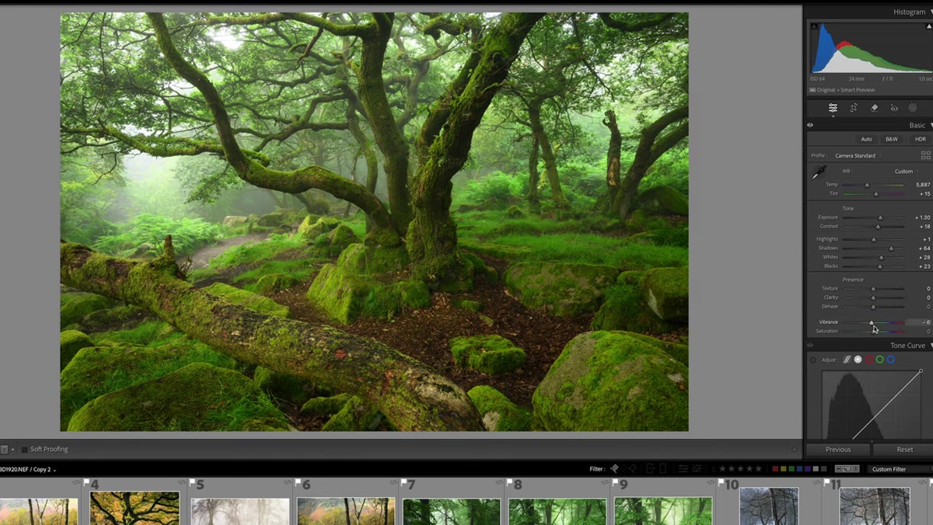Select filmstrip thumbnail 7
The image size is (933, 525).
[452, 511]
